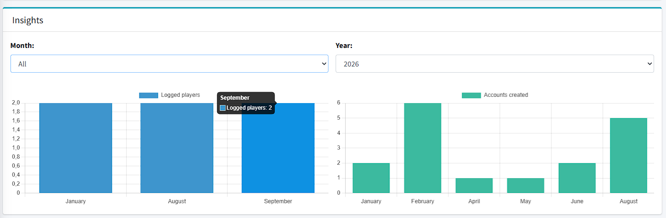
Task: Click the January bar in Logged players chart
Action: pos(76,148)
